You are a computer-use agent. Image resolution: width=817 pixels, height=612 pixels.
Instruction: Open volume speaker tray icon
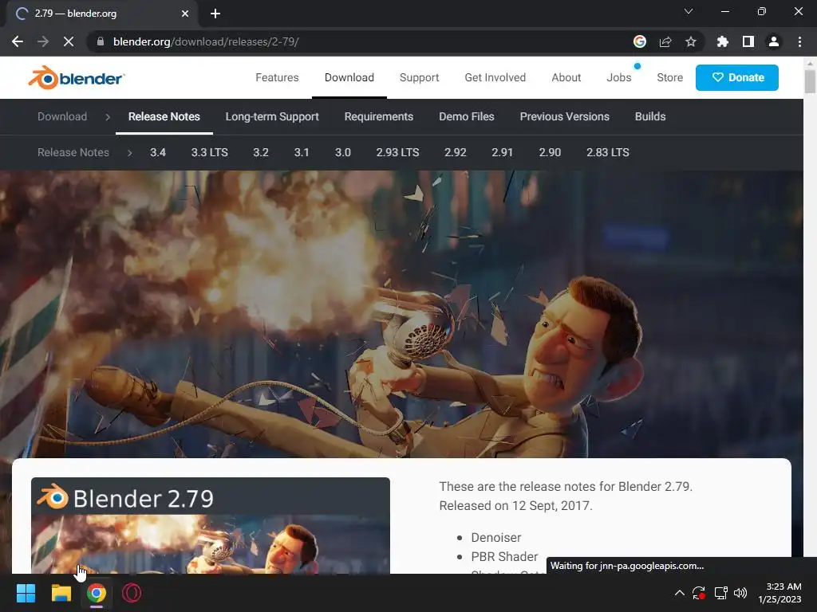740,593
